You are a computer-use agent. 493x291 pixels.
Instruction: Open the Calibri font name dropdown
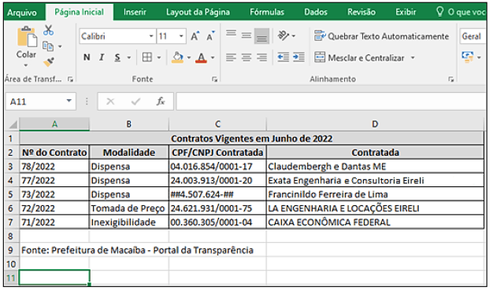[x=151, y=36]
